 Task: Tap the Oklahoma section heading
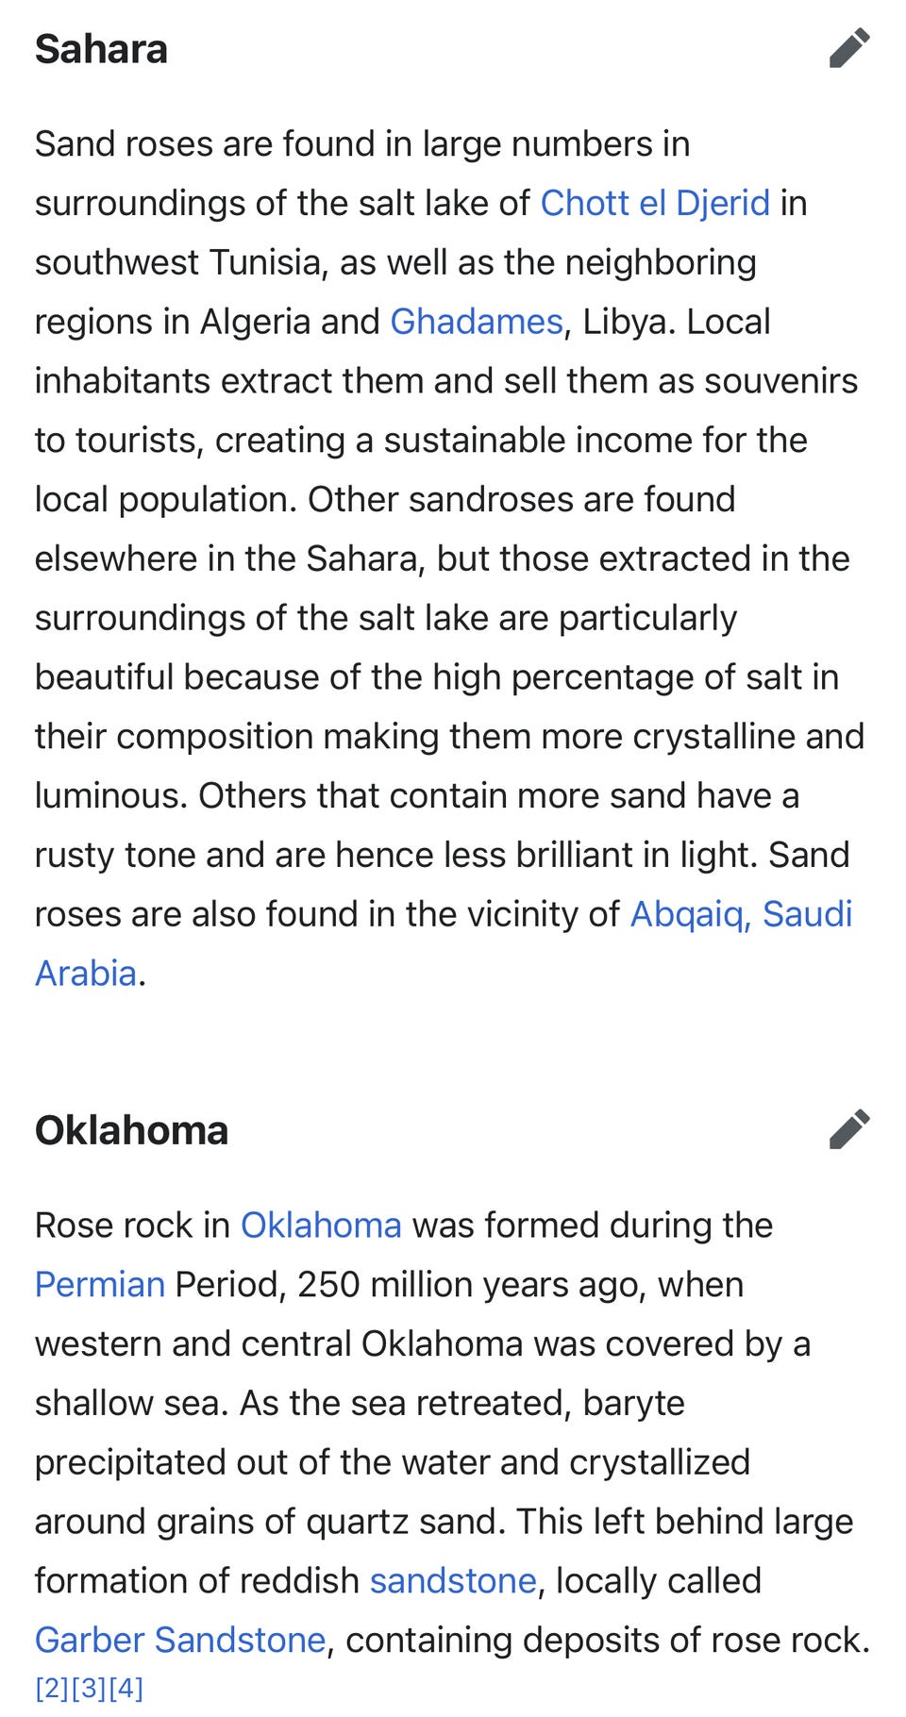pyautogui.click(x=131, y=1130)
